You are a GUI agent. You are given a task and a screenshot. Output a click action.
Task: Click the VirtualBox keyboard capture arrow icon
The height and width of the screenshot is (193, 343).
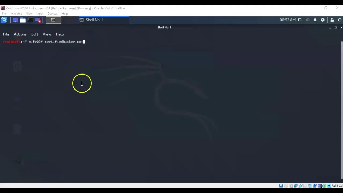coord(329,185)
